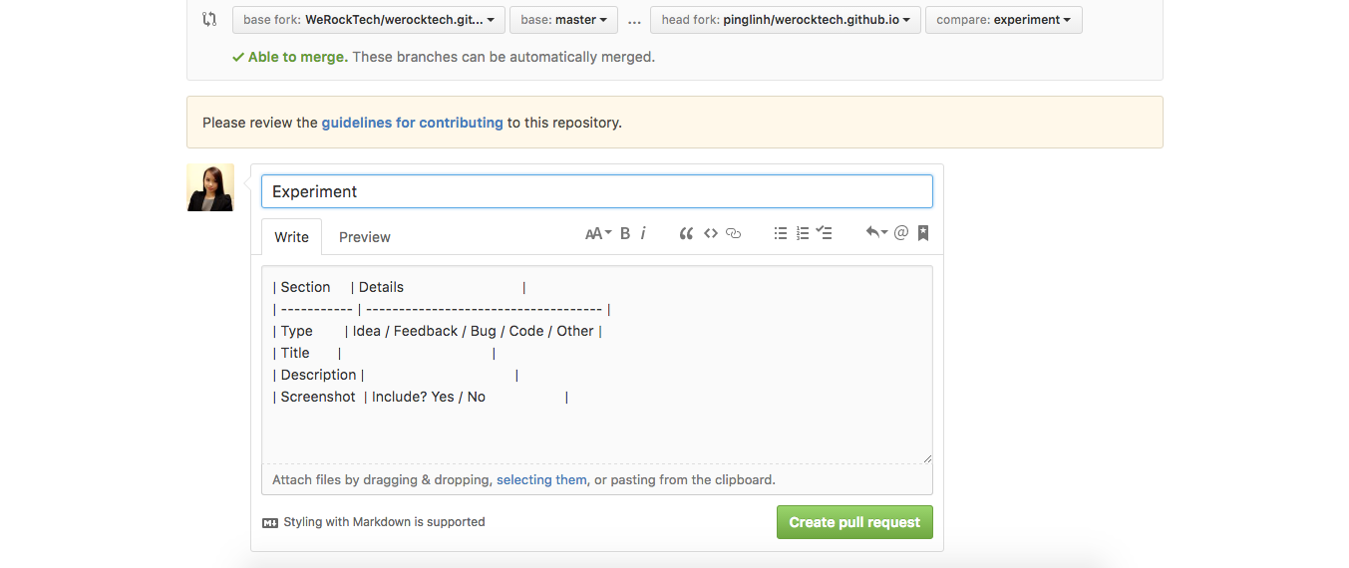Click the Create pull request button
Image resolution: width=1349 pixels, height=568 pixels.
tap(854, 522)
